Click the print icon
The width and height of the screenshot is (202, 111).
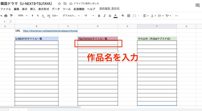(x=6, y=16)
